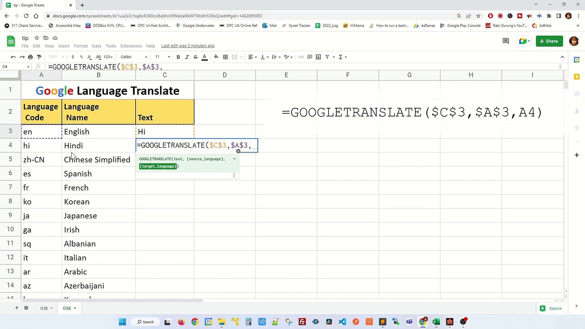Image resolution: width=585 pixels, height=329 pixels.
Task: Open the 058 sheet tab dropdown arrow
Action: point(75,308)
